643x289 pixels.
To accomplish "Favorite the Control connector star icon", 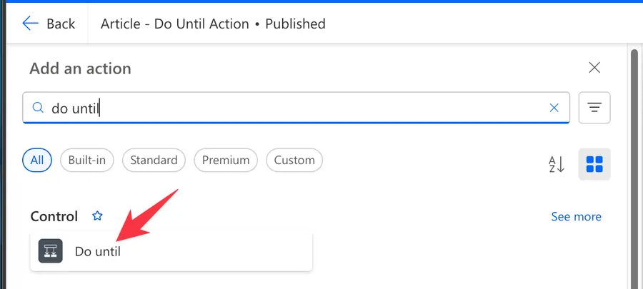I will (98, 216).
